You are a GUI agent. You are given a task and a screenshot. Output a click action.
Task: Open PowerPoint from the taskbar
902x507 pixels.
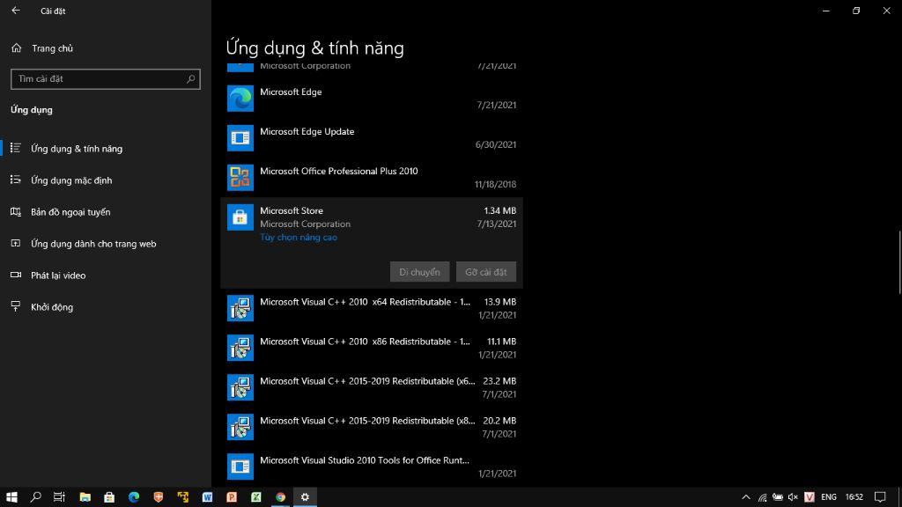(232, 496)
